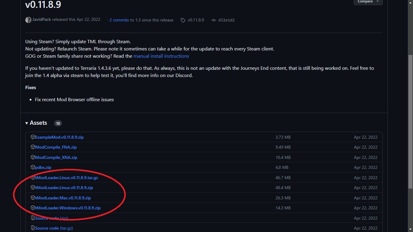Download ExampleMod.v0.11.8.9.zip

[59, 137]
